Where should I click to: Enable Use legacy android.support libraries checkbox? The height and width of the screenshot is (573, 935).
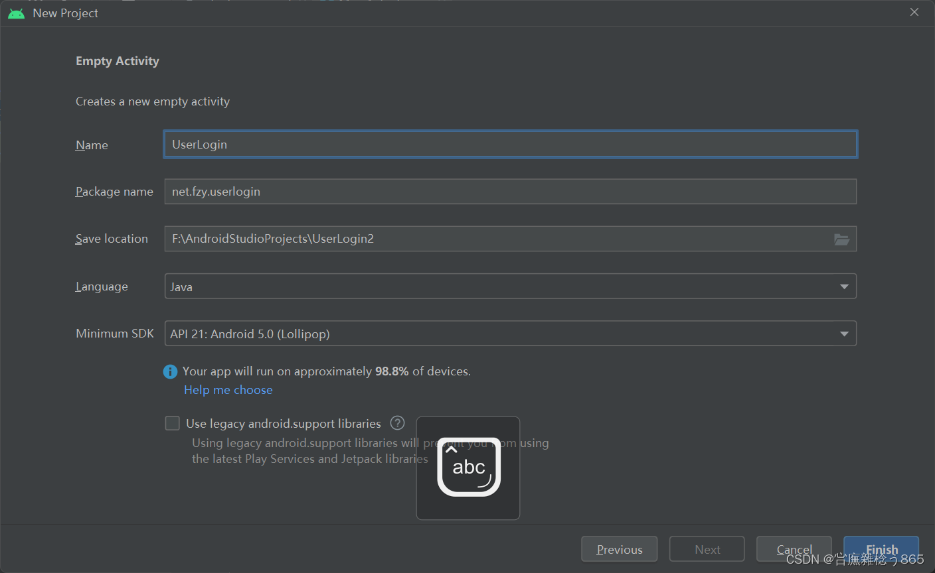pos(173,423)
